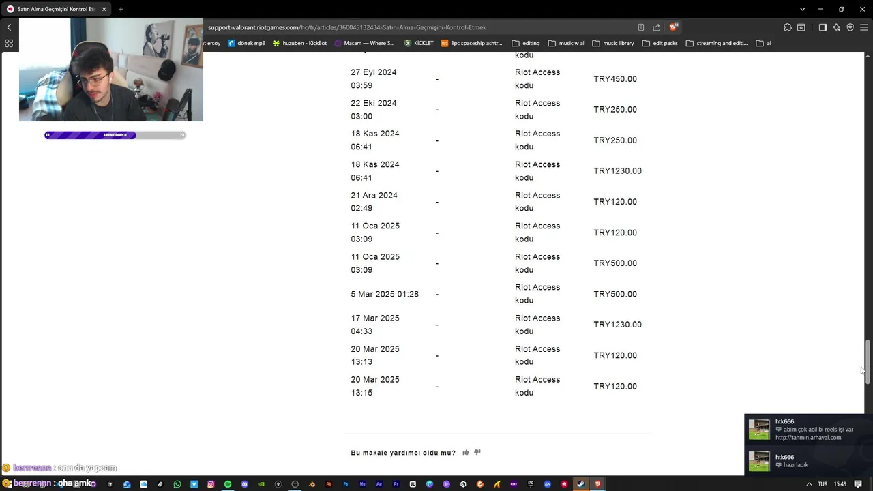Open the 'dönek mp3' bookmark
Viewport: 873px width, 491px height.
[246, 43]
